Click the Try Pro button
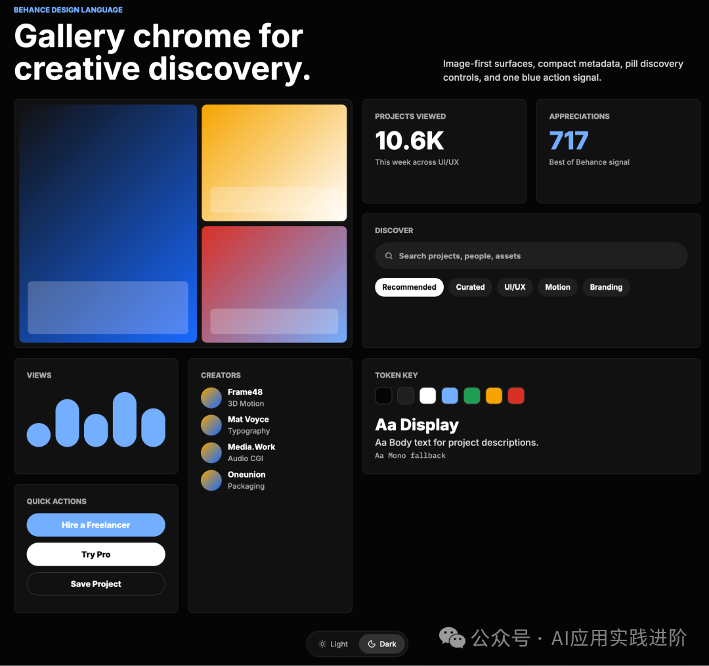The width and height of the screenshot is (709, 666). [x=96, y=554]
